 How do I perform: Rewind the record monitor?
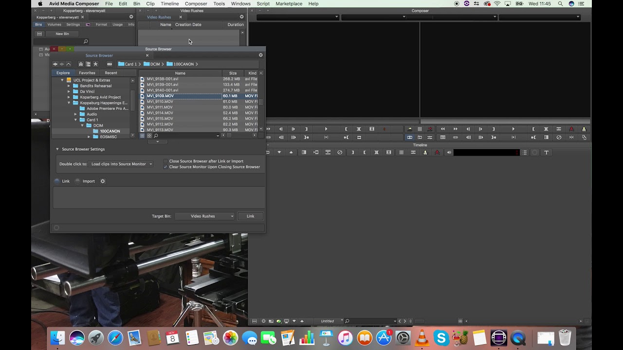[442, 129]
